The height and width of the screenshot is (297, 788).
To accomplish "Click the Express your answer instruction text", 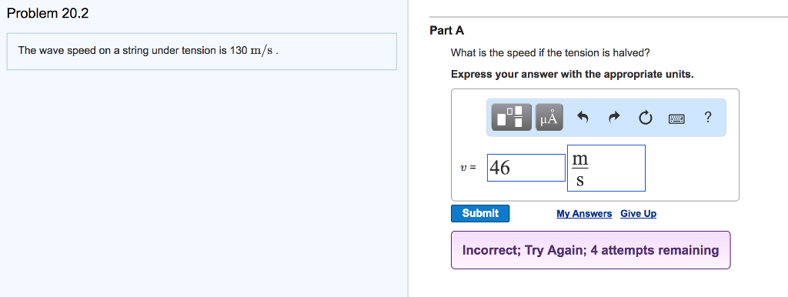I will click(x=572, y=75).
